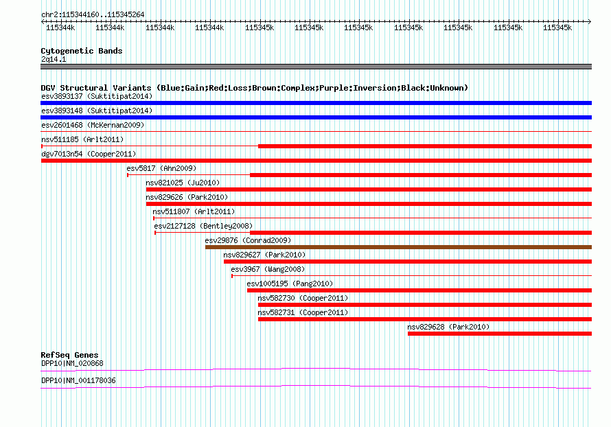Click the Cytogenetic Bands track title
The image size is (611, 427).
pos(82,51)
